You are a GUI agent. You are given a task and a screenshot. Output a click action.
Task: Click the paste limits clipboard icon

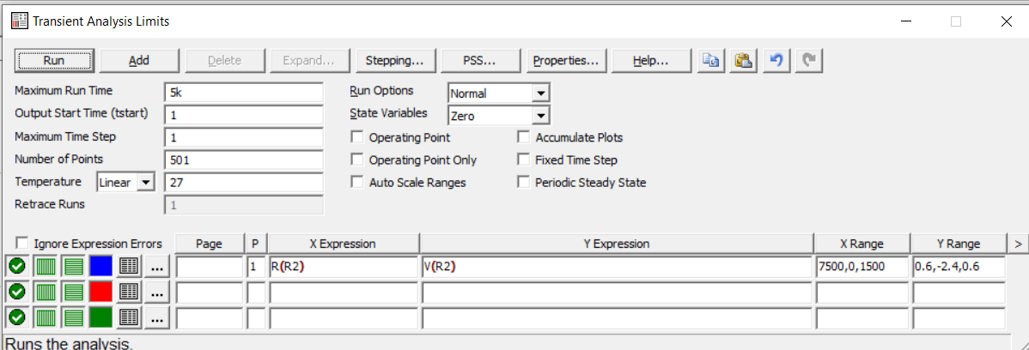pos(743,61)
